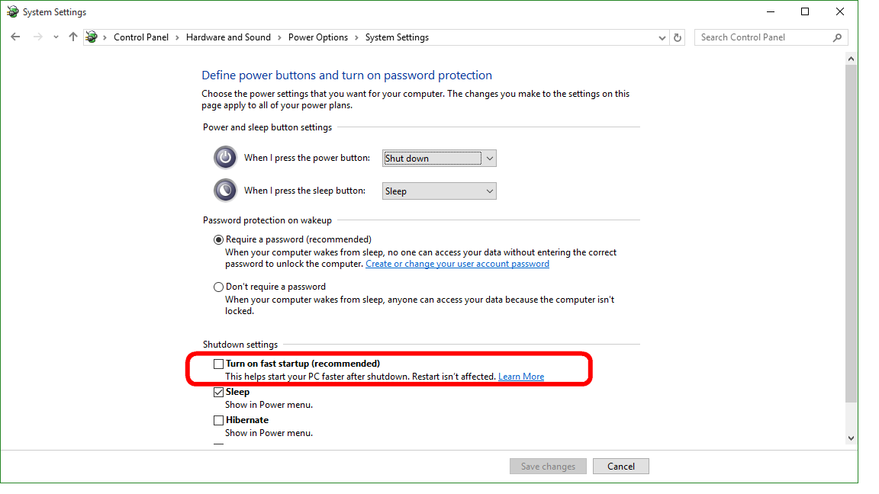The image size is (879, 494).
Task: Select Require a password radio button
Action: pos(219,239)
